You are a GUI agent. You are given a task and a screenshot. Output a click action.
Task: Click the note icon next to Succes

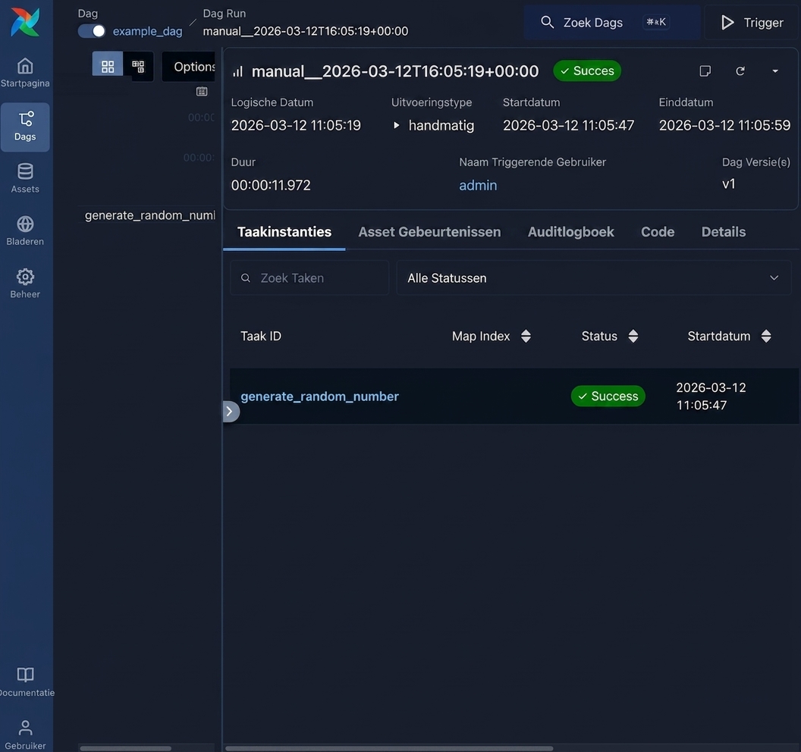point(705,71)
